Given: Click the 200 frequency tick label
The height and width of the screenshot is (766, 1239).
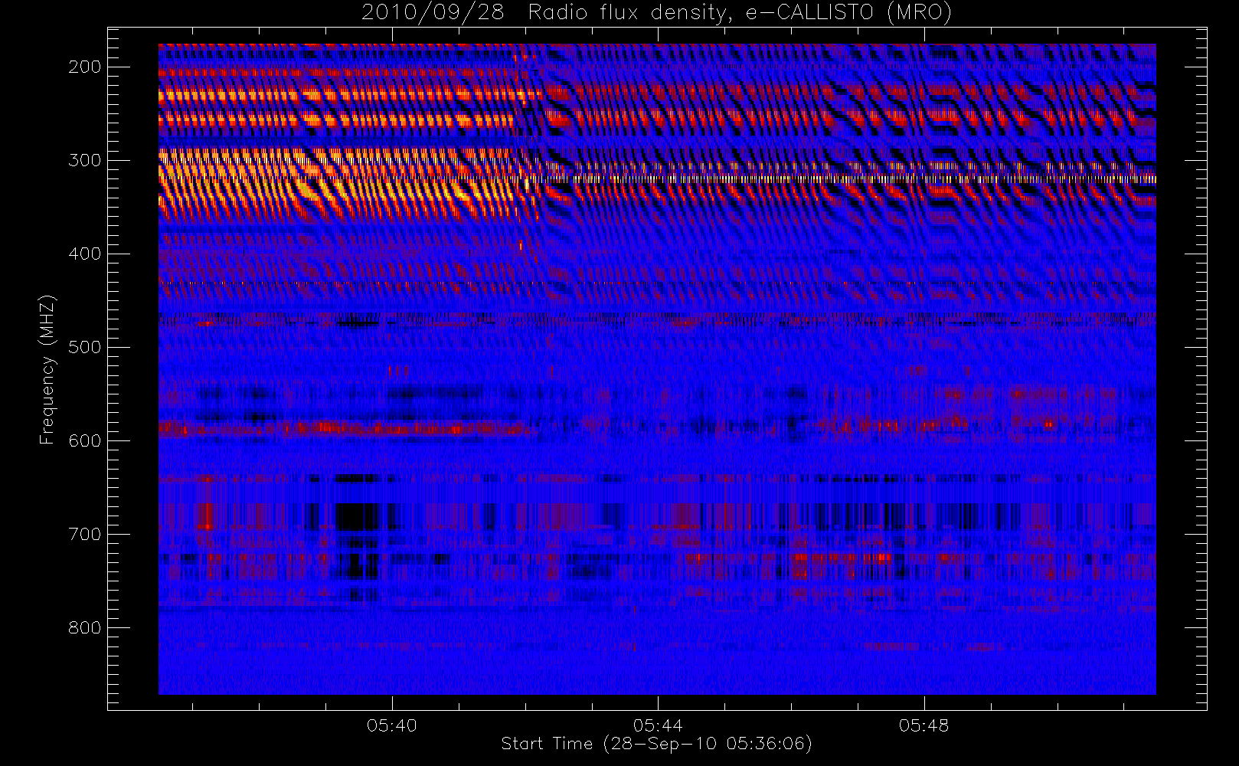Looking at the screenshot, I should click(84, 67).
